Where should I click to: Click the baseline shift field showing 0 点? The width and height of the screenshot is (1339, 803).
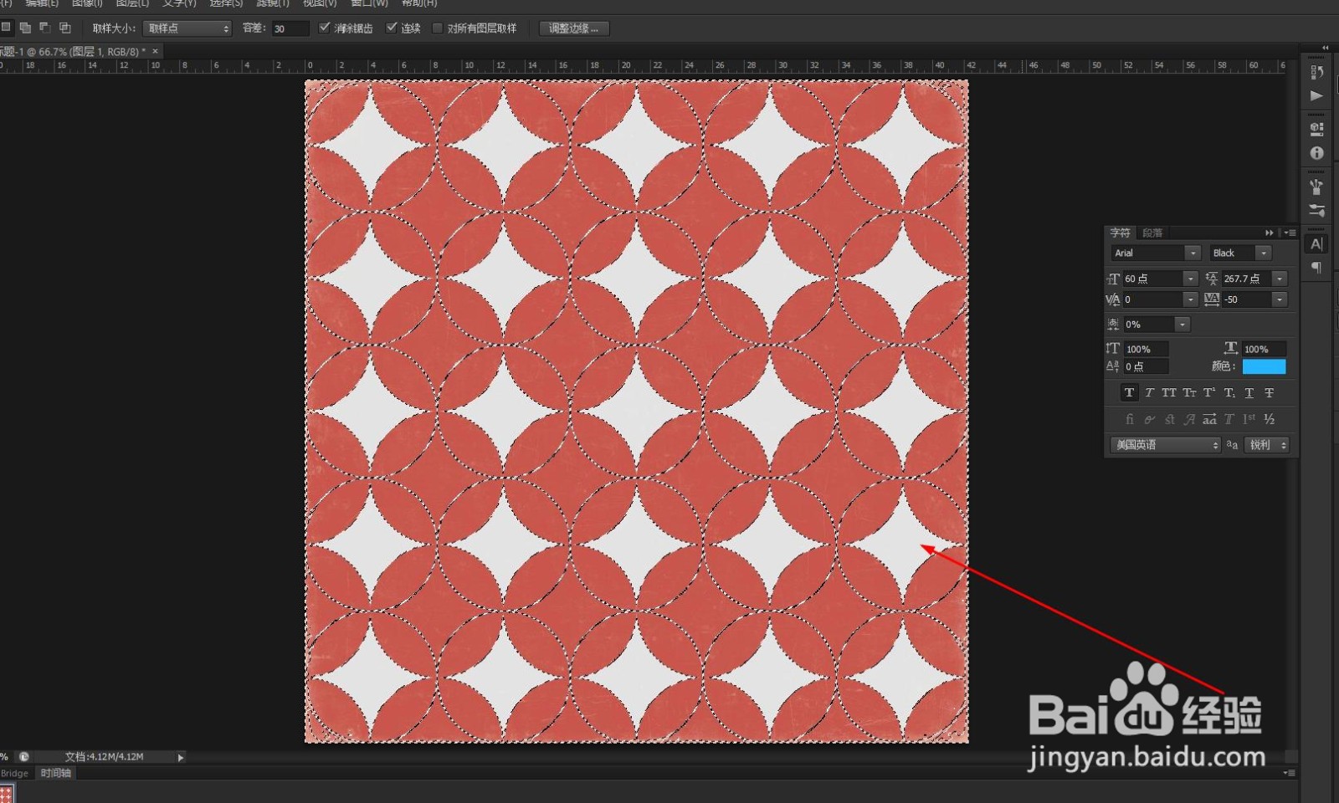click(1146, 366)
